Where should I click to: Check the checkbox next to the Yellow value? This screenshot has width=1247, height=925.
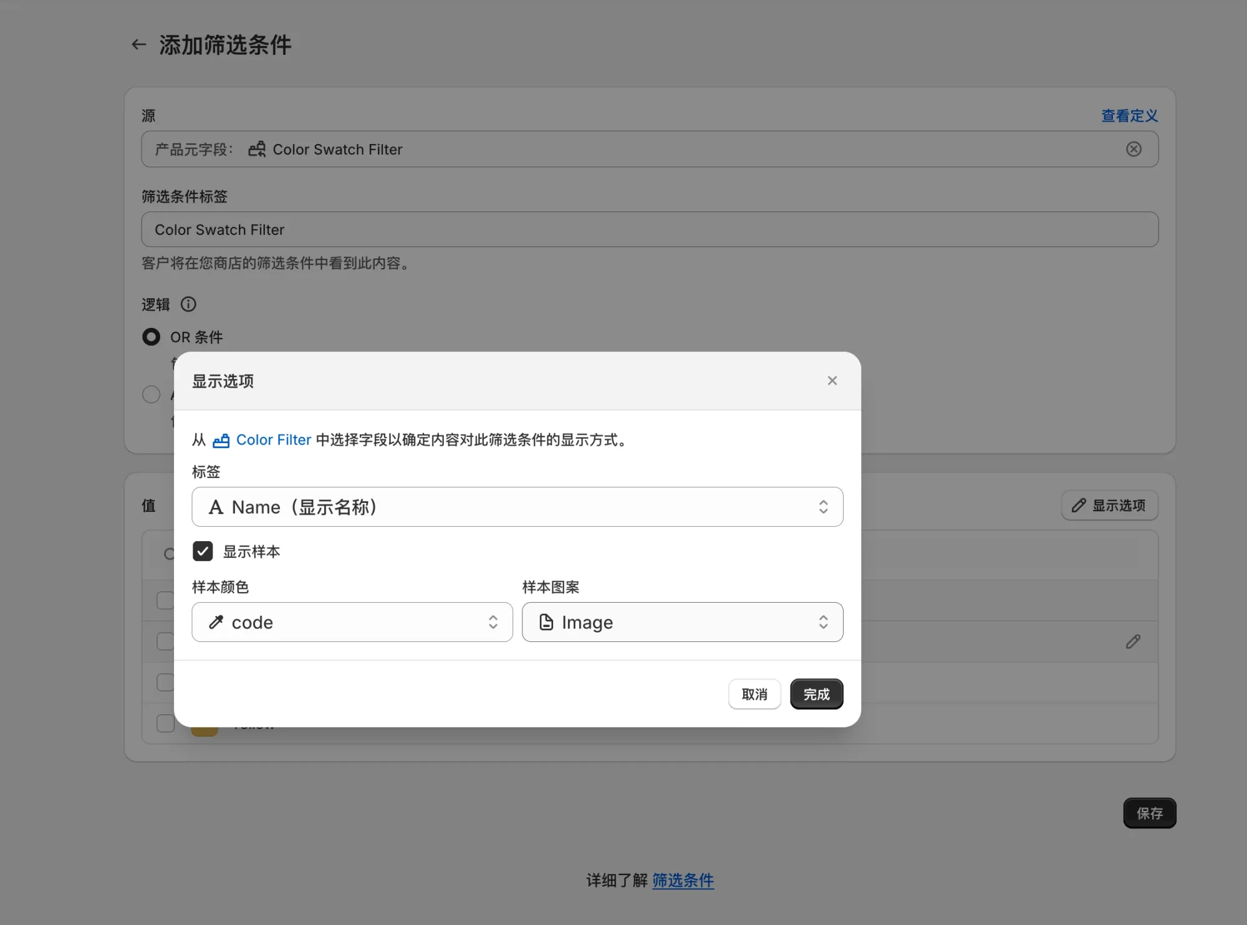click(165, 722)
